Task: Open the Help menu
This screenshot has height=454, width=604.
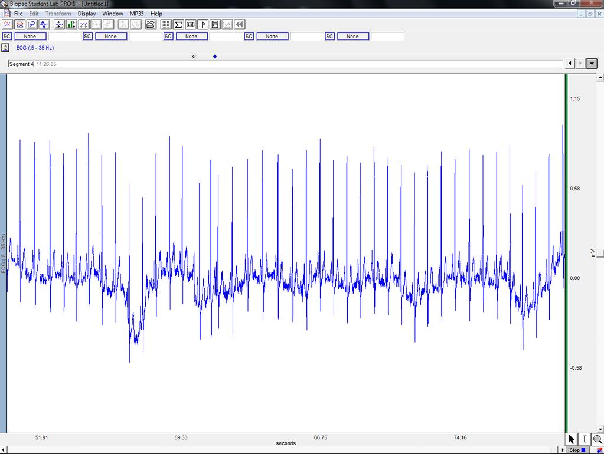Action: click(156, 14)
